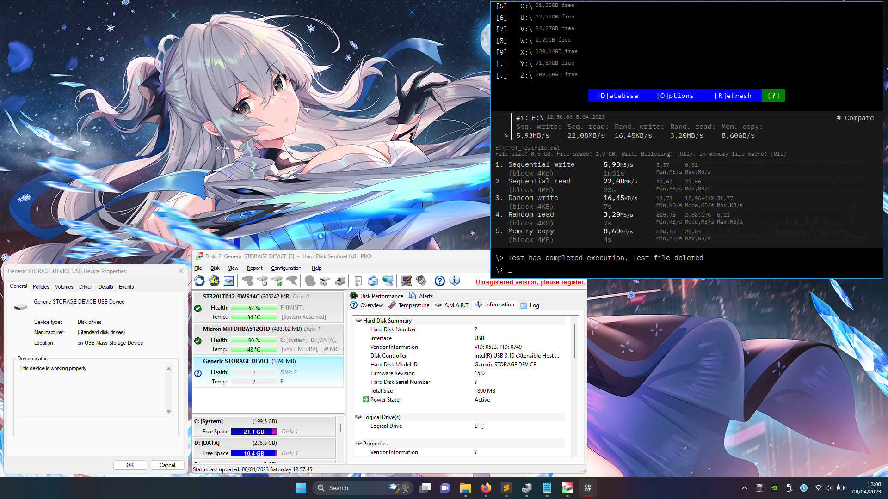888x499 pixels.
Task: Click the blue circular-arrows send report icon
Action: (373, 281)
